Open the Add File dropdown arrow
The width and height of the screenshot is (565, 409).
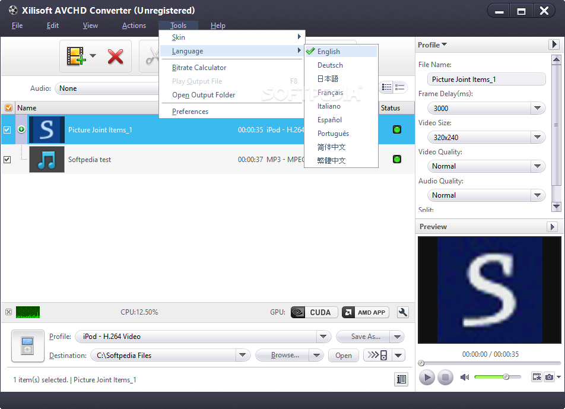coord(93,56)
